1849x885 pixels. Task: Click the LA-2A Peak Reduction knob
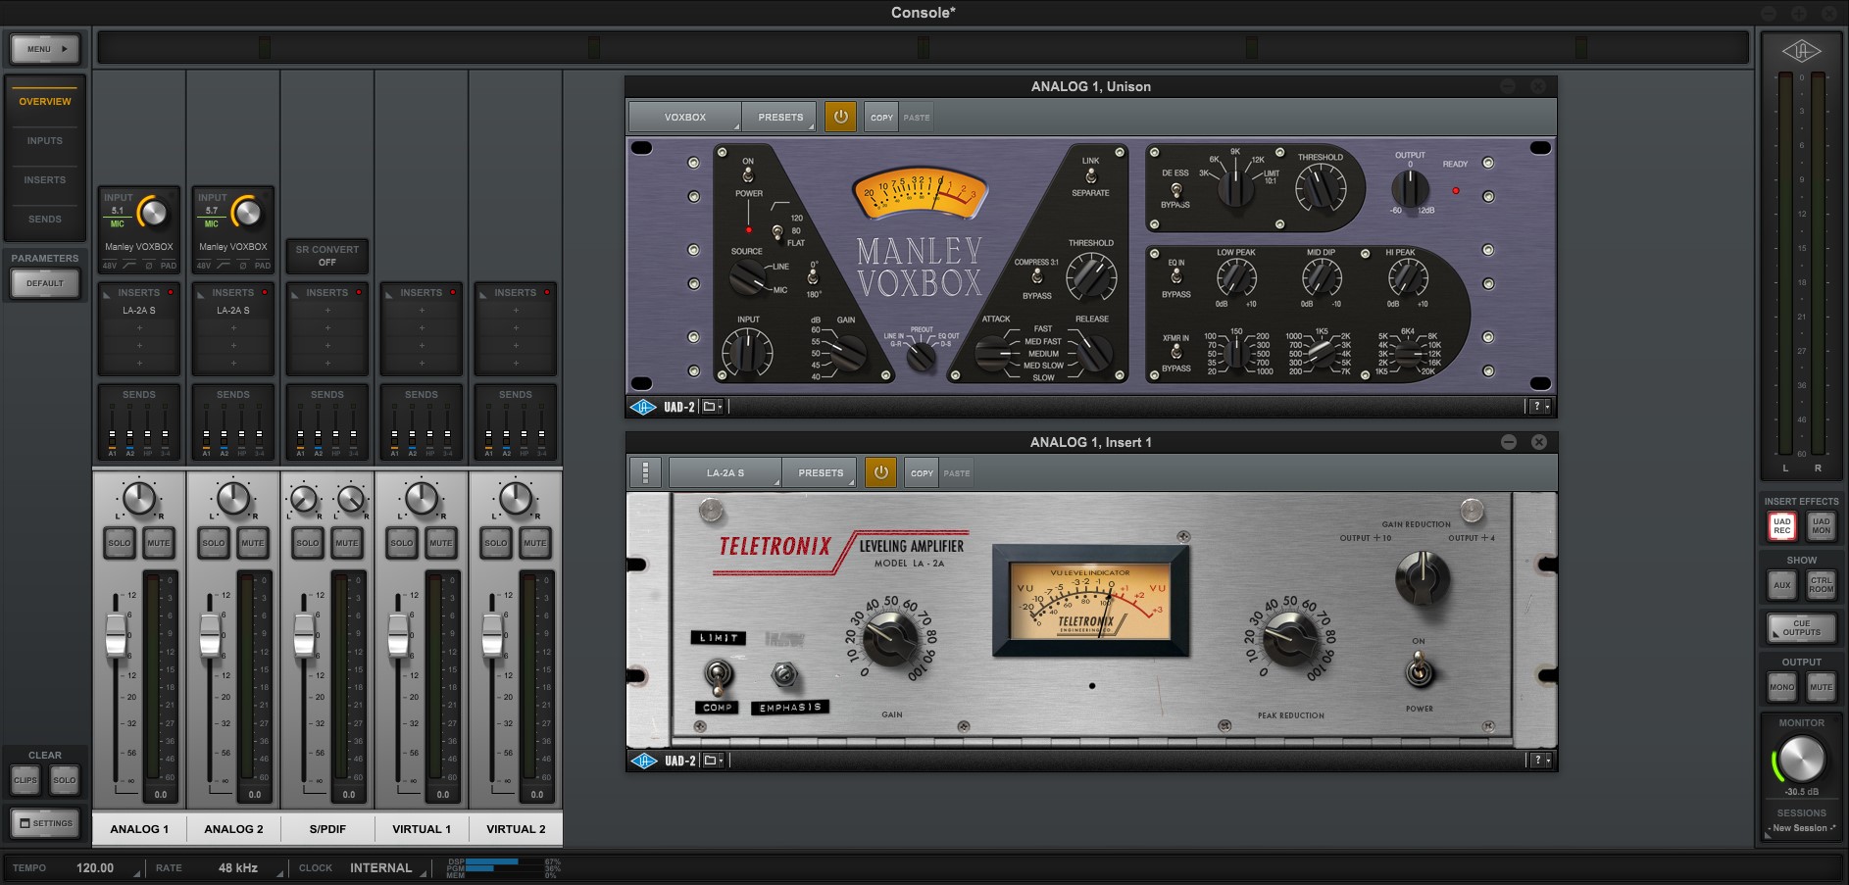(x=1290, y=639)
